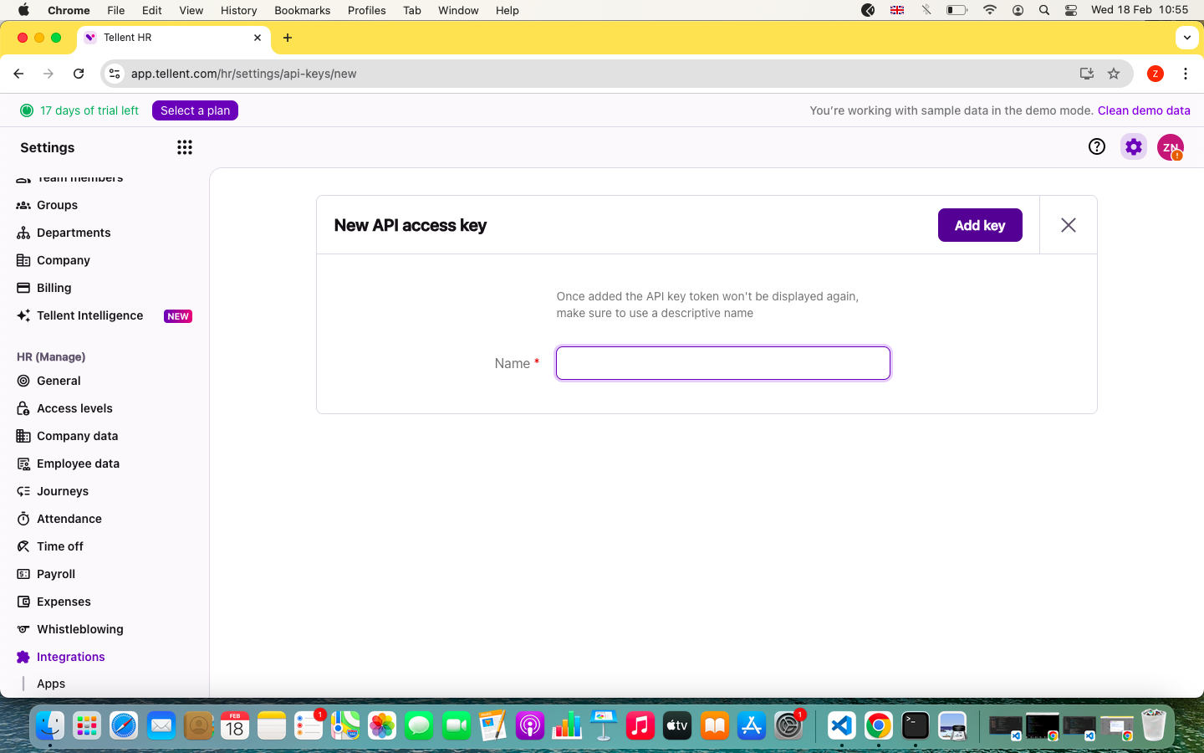Click the NEW badge next to Tellent Intelligence
The image size is (1204, 753).
point(178,316)
